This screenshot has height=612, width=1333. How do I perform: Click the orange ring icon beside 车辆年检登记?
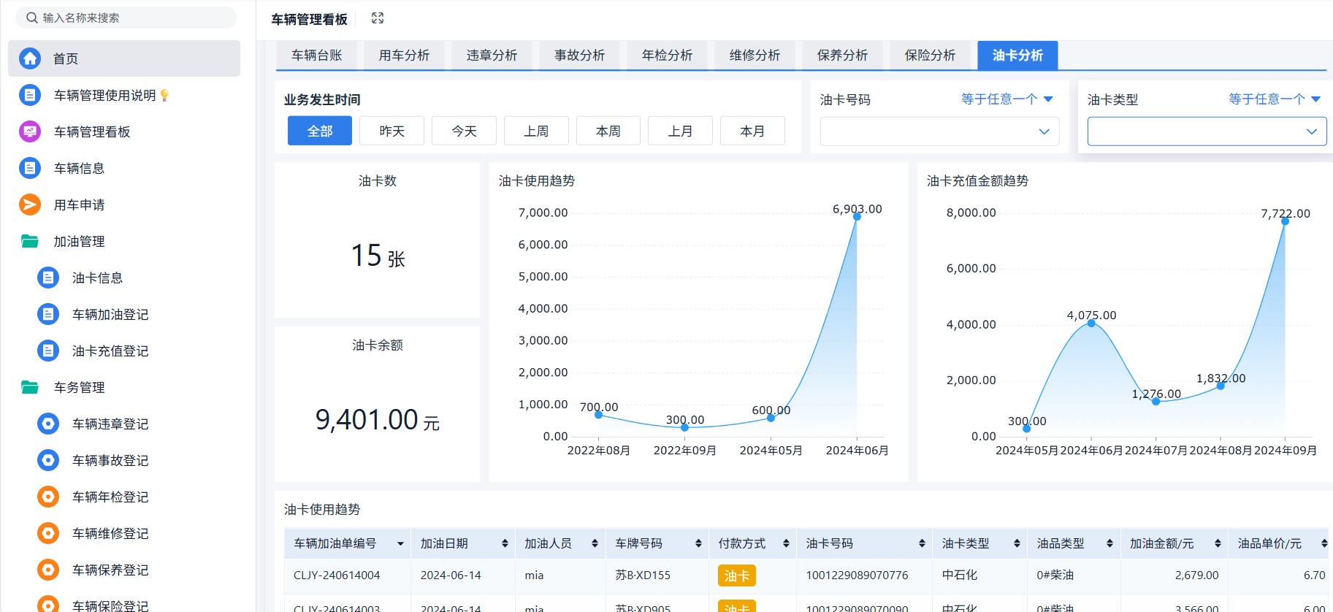(48, 497)
